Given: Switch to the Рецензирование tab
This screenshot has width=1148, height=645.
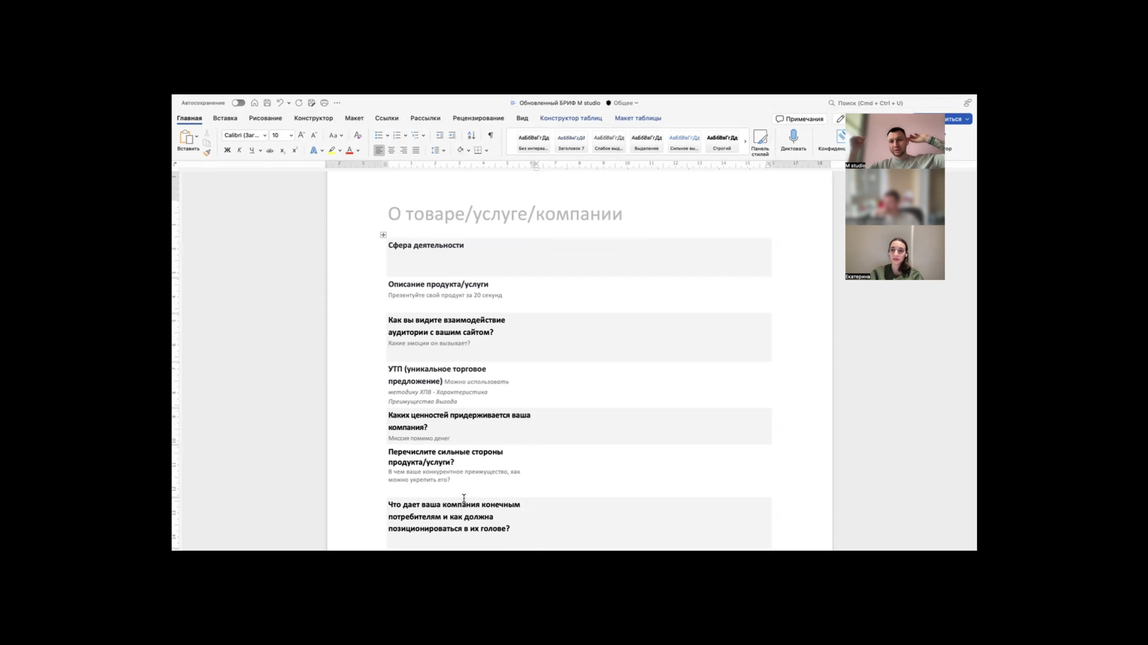Looking at the screenshot, I should [x=478, y=118].
